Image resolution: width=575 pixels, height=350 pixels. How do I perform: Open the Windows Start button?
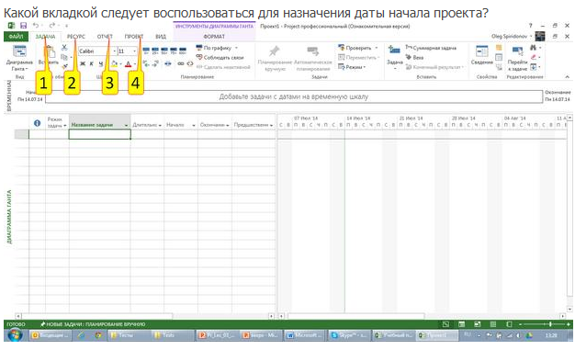point(15,335)
